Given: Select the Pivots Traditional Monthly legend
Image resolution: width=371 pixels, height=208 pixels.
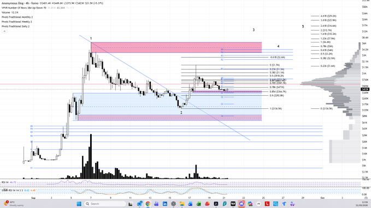Looking at the screenshot, I should coord(17,17).
